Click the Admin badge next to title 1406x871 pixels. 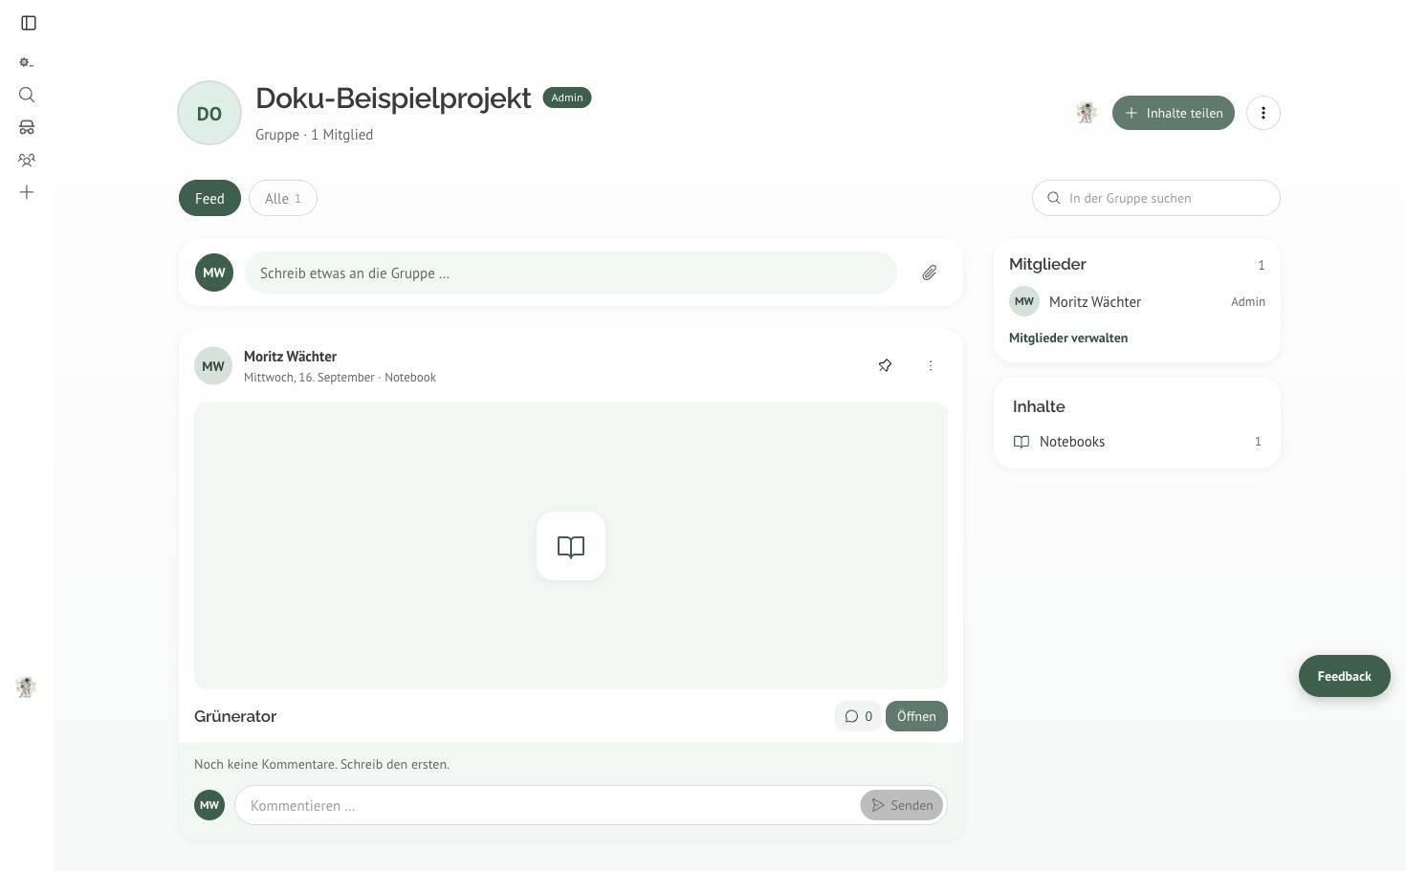pyautogui.click(x=567, y=98)
